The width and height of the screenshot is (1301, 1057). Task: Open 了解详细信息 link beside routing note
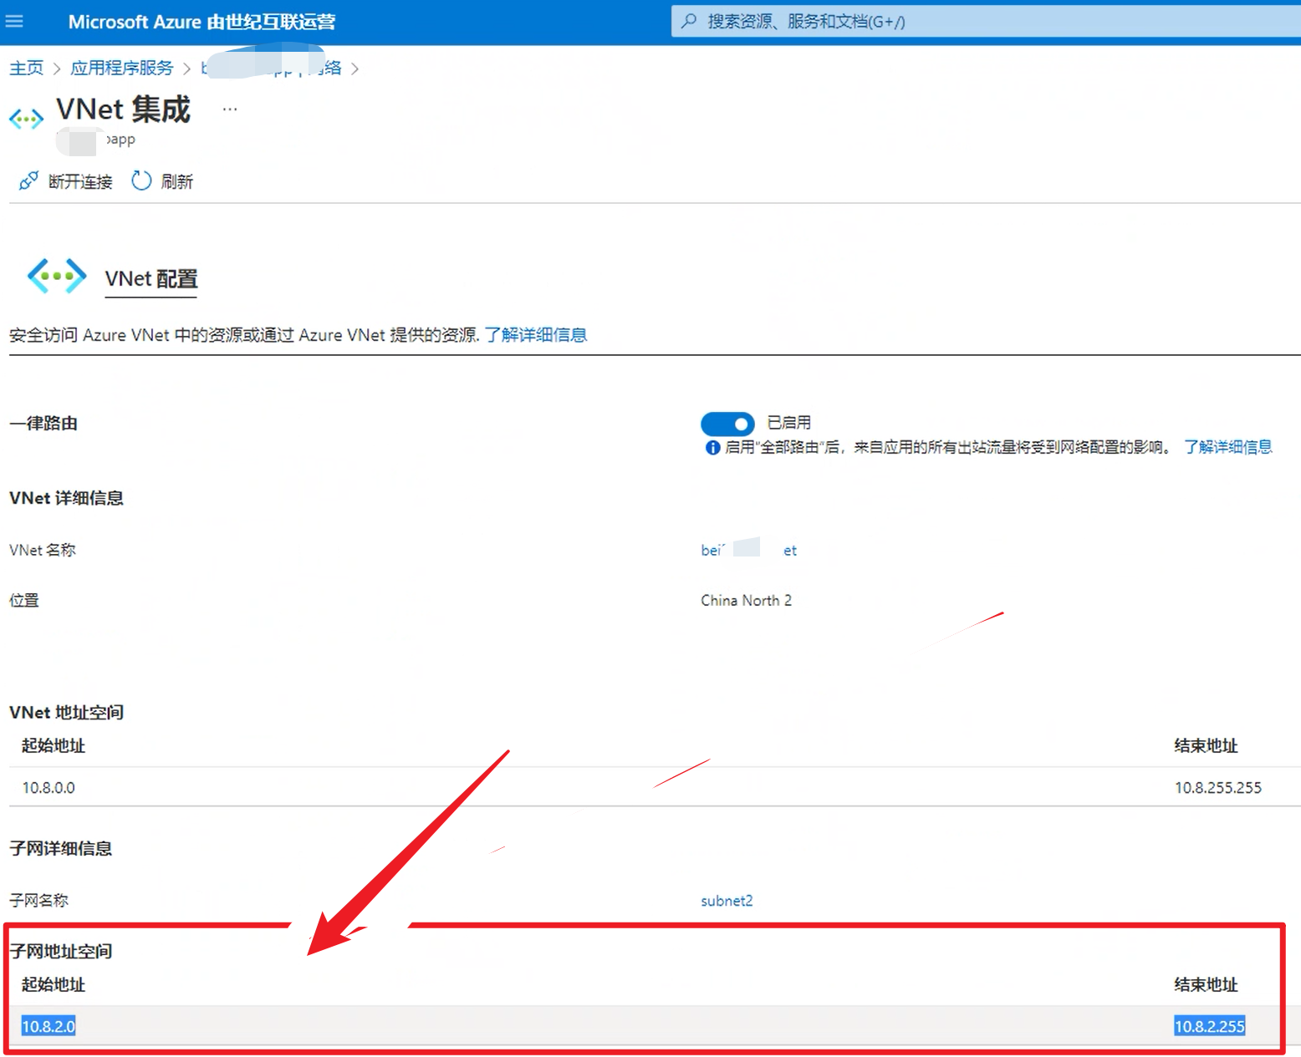(1227, 447)
